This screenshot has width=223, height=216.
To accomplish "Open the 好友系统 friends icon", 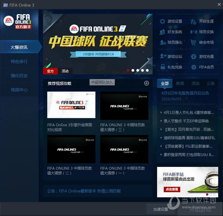I will point(162,32).
